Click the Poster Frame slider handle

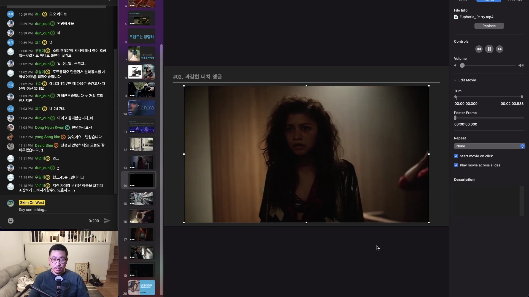point(455,118)
